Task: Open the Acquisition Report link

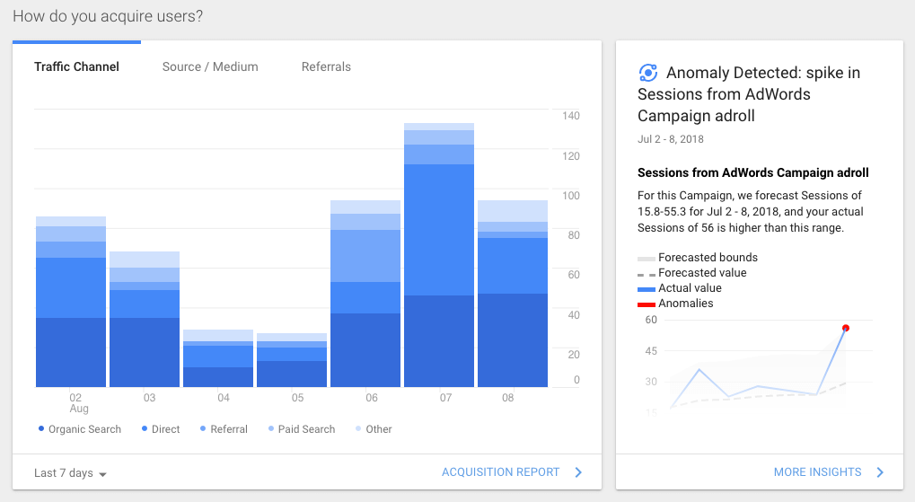Action: pos(501,471)
